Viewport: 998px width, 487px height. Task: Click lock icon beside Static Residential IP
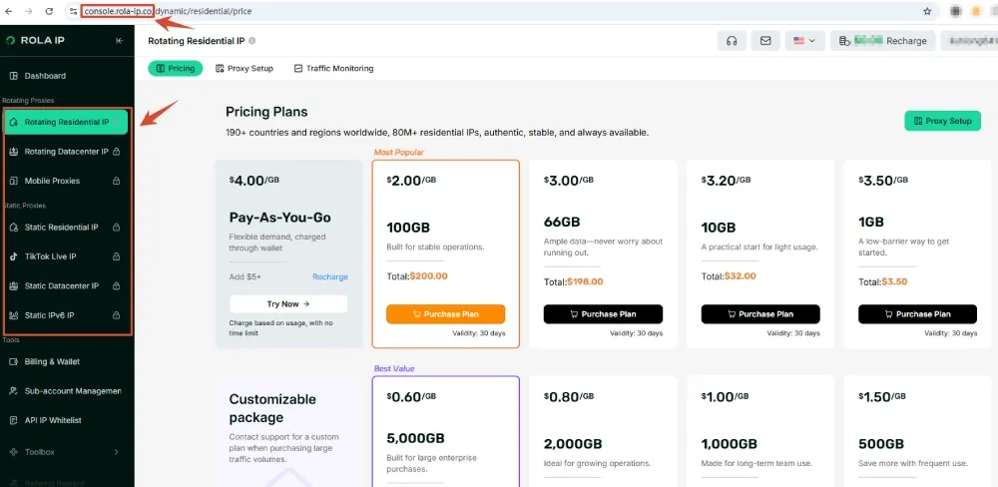click(x=117, y=228)
